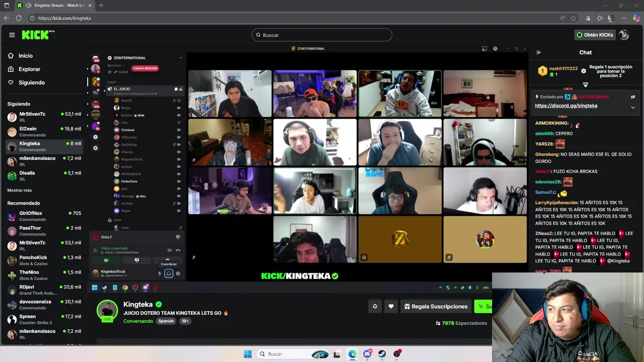The height and width of the screenshot is (362, 644).
Task: Click the 18+ tag
Action: (x=185, y=321)
